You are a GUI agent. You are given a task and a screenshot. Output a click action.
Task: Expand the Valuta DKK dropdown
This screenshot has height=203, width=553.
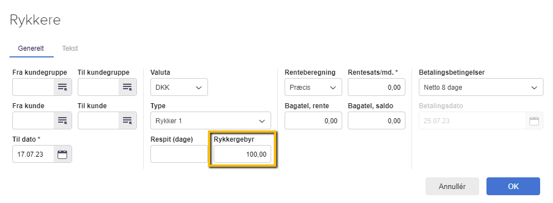pyautogui.click(x=179, y=87)
